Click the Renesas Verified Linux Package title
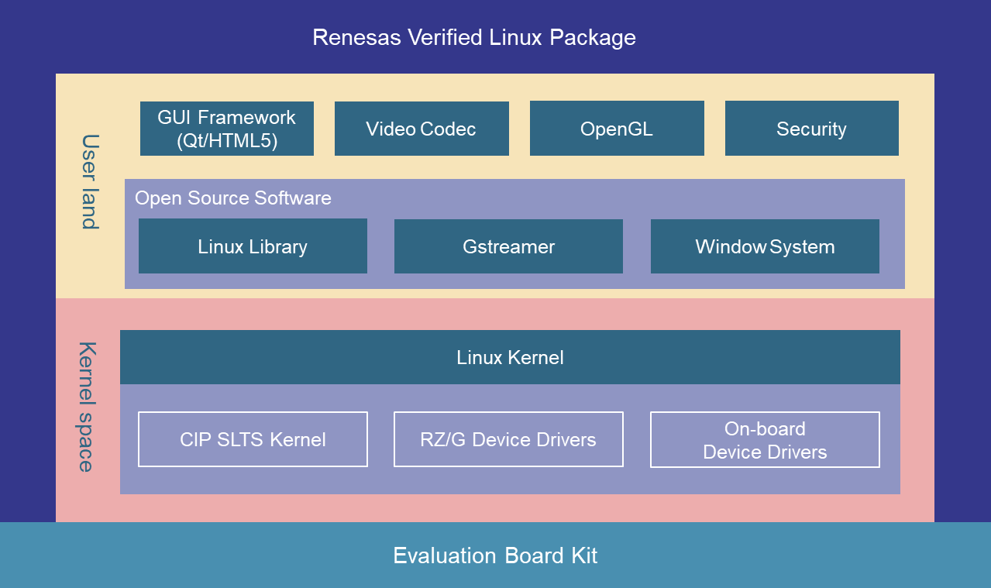 474,37
